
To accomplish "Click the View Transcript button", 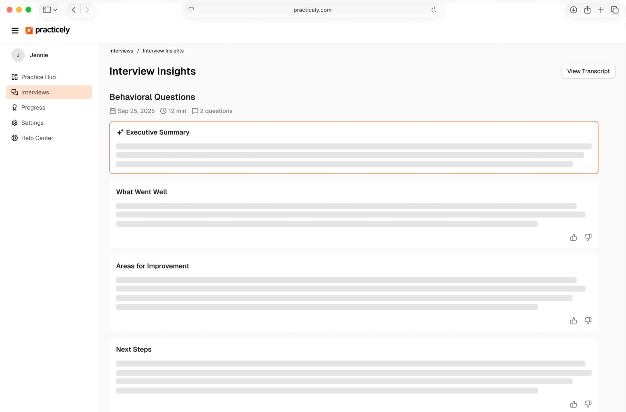I will point(588,71).
